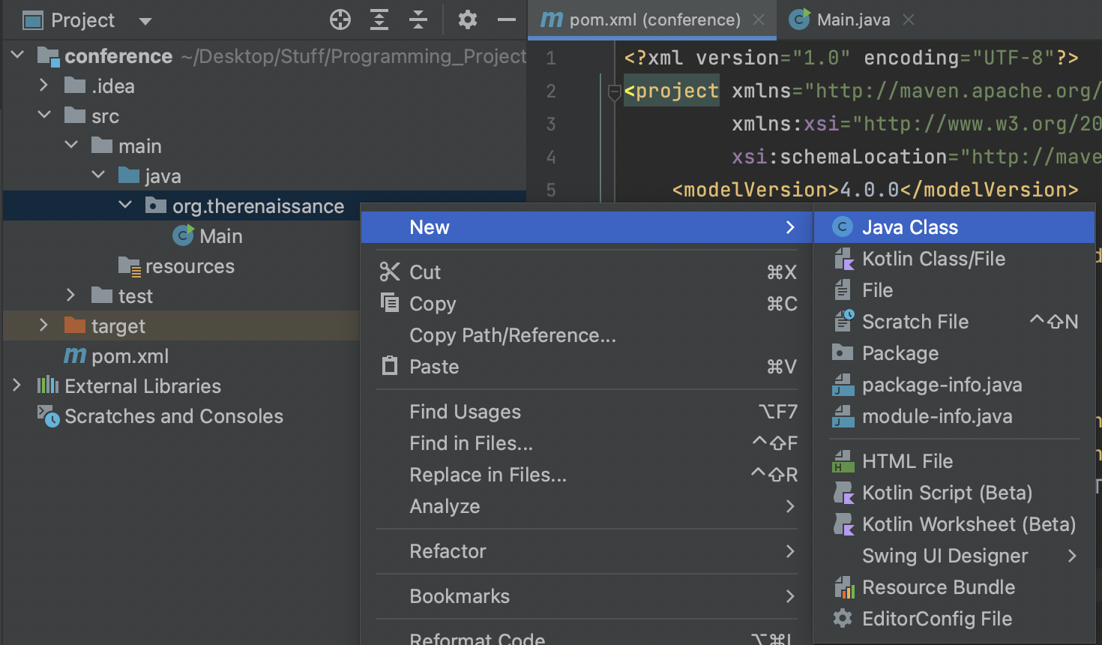Collapse the org.therenaissance package

point(125,205)
